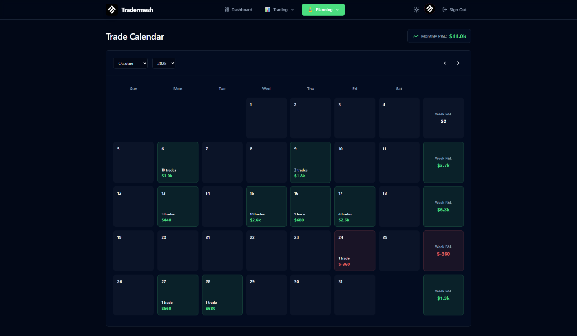Screen dimensions: 577x336
Task: Click the Tradermesh brand name
Action: point(137,10)
